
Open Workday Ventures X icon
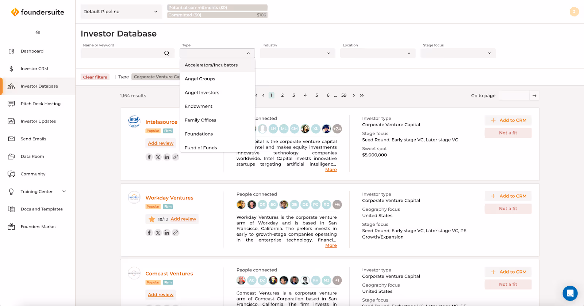pos(158,233)
